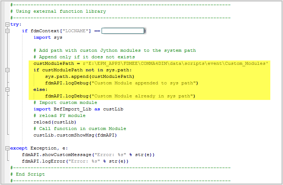
Task: Click the fdmAPI.logError line
Action: 75,161
